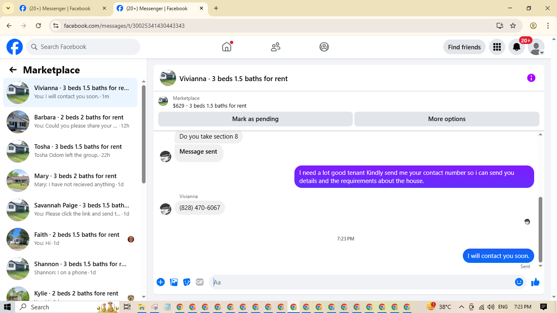Send a thumbs-up like

pyautogui.click(x=535, y=282)
